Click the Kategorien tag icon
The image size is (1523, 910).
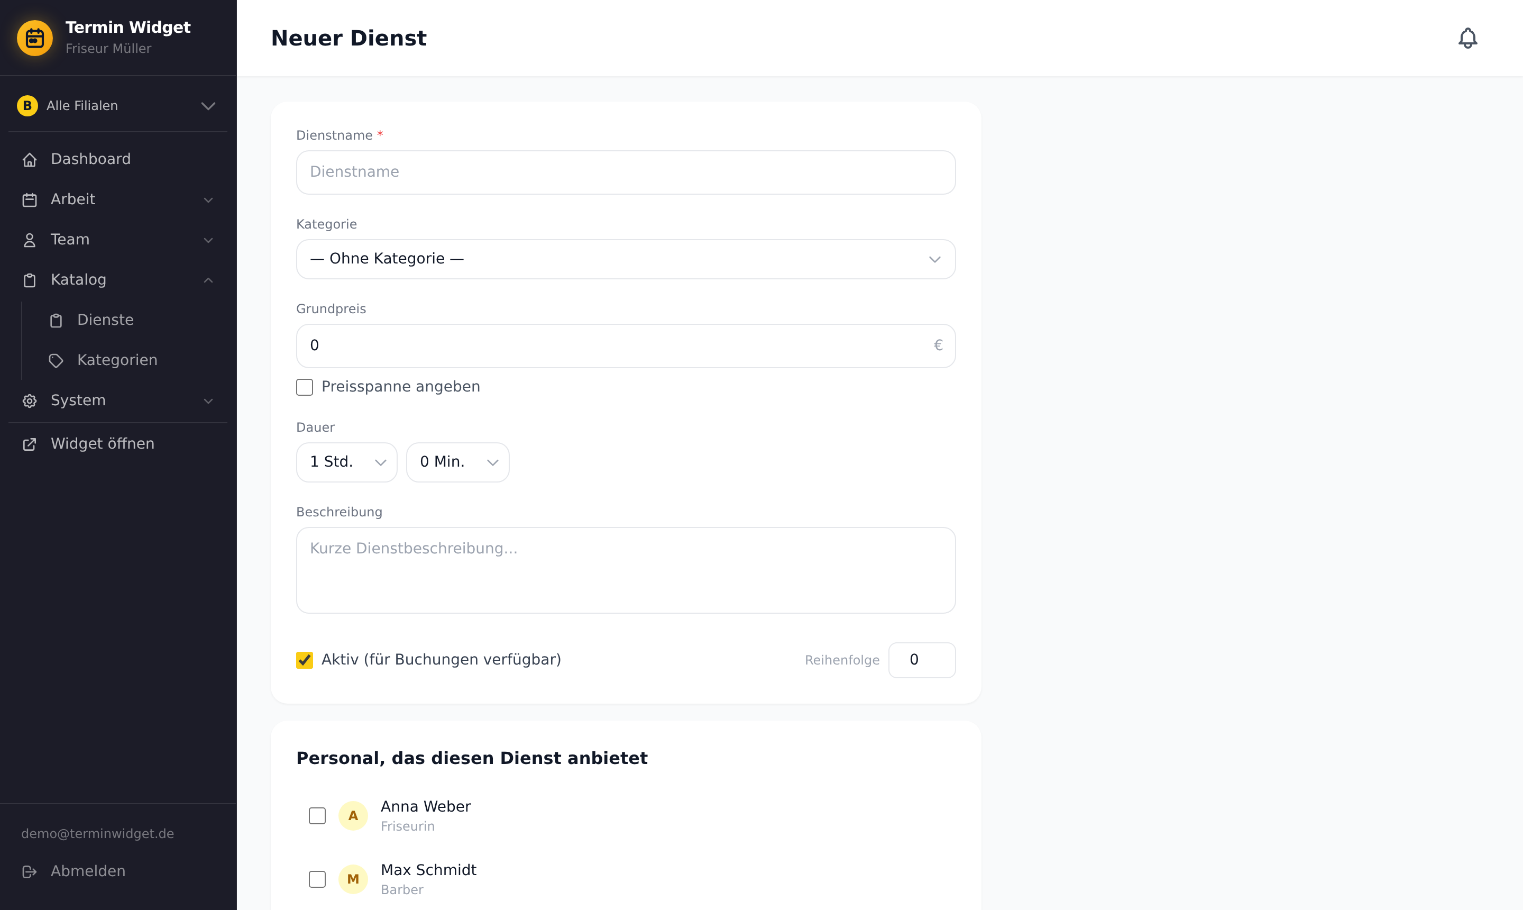pos(56,361)
